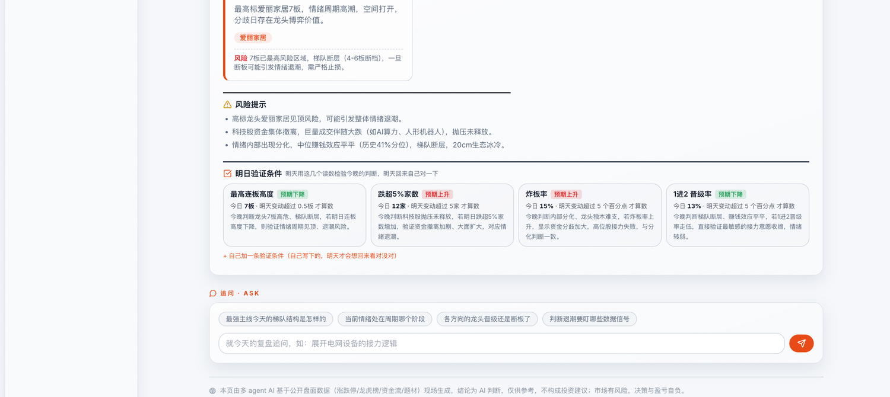Click text 今日 12家 in the second card

click(392, 206)
